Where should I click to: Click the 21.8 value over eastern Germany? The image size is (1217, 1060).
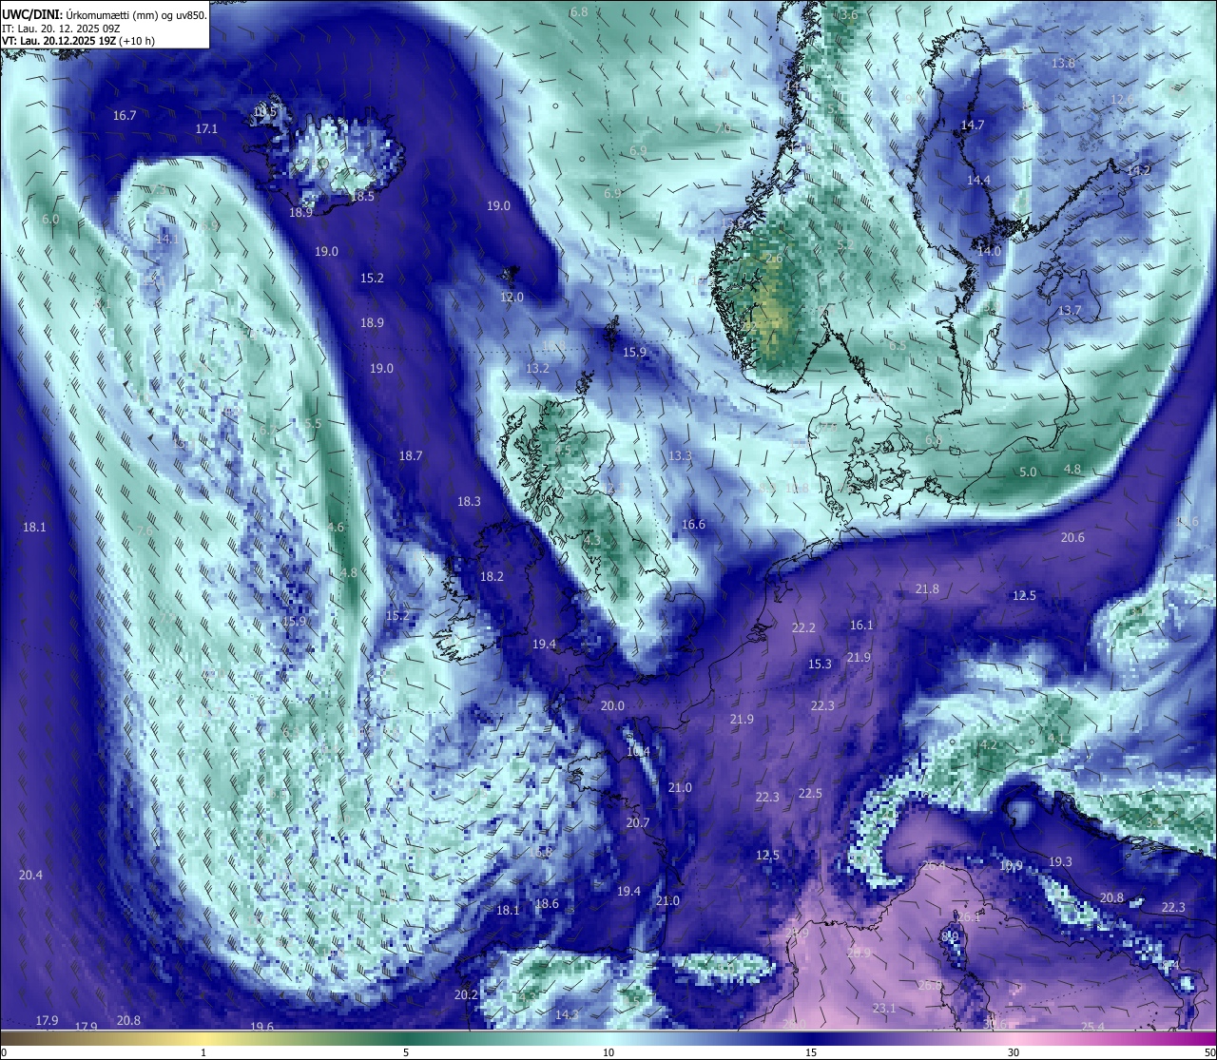(x=927, y=588)
